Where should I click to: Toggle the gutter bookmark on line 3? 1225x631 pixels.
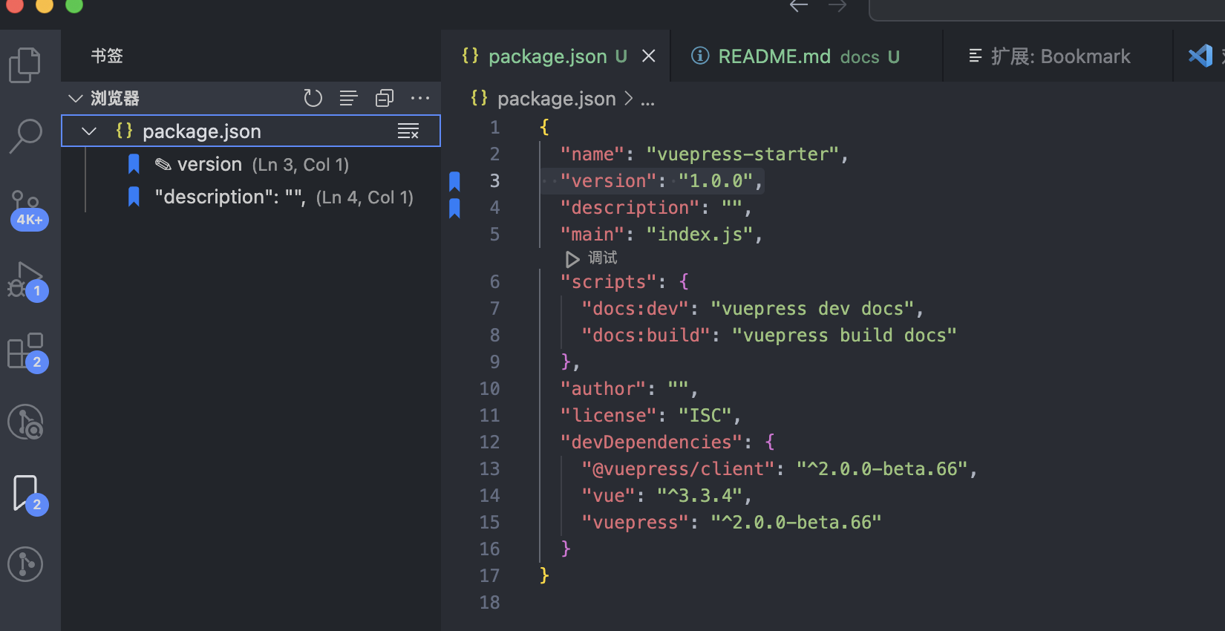[x=455, y=181]
